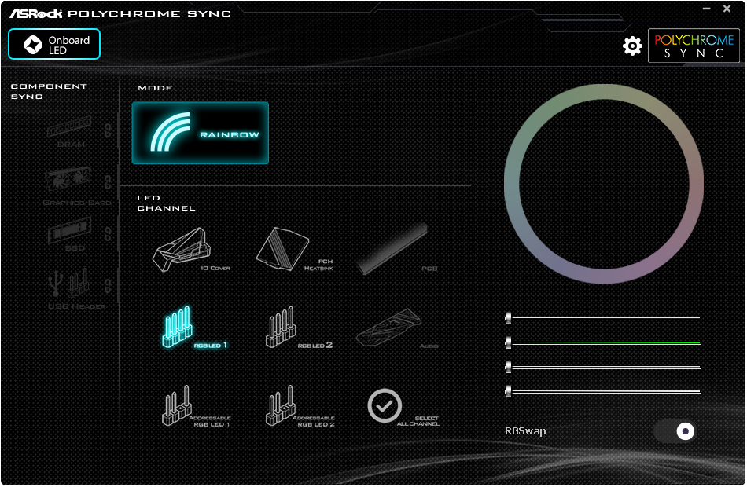The height and width of the screenshot is (487, 747).
Task: Select the Rainbow lighting mode
Action: [200, 133]
